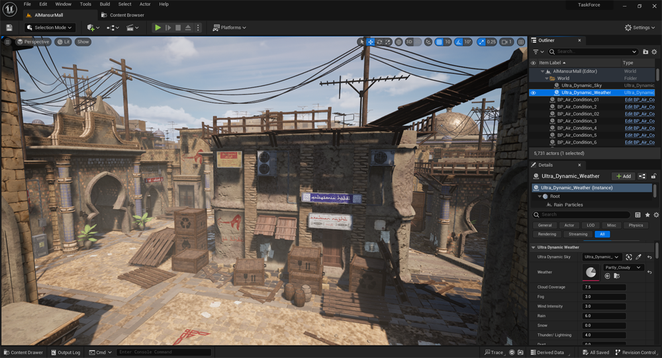Collapse the World folder in Outliner
This screenshot has width=662, height=358.
click(547, 78)
